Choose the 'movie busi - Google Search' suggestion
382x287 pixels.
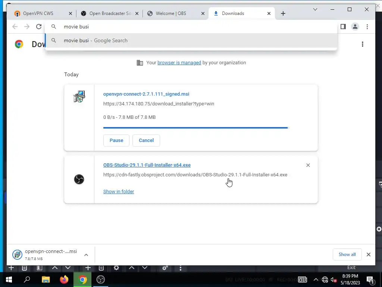[191, 40]
